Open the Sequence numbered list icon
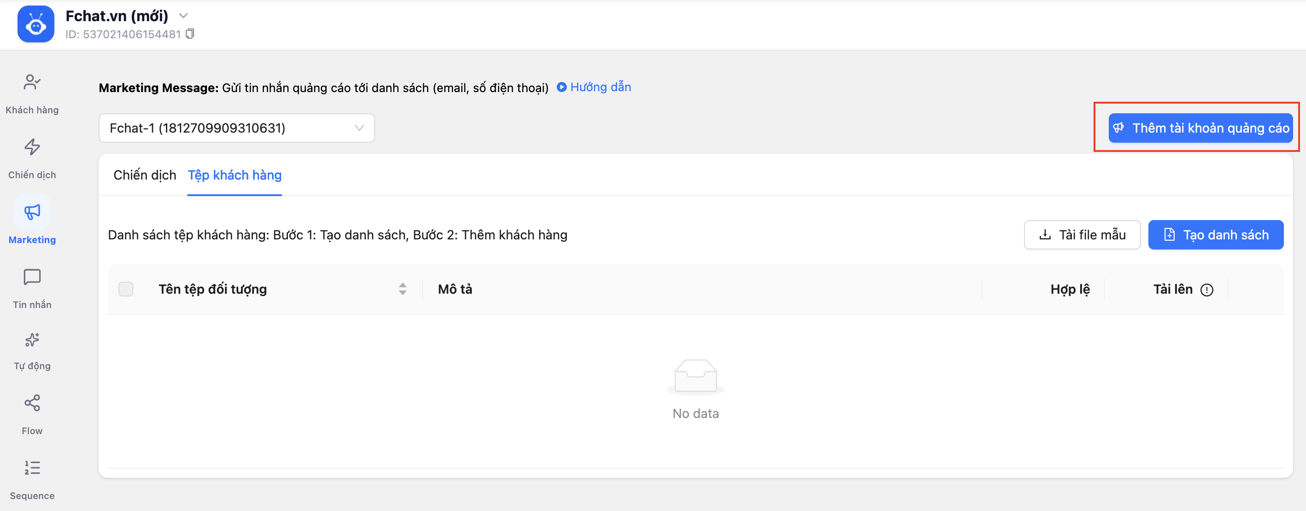This screenshot has width=1306, height=511. coord(32,468)
